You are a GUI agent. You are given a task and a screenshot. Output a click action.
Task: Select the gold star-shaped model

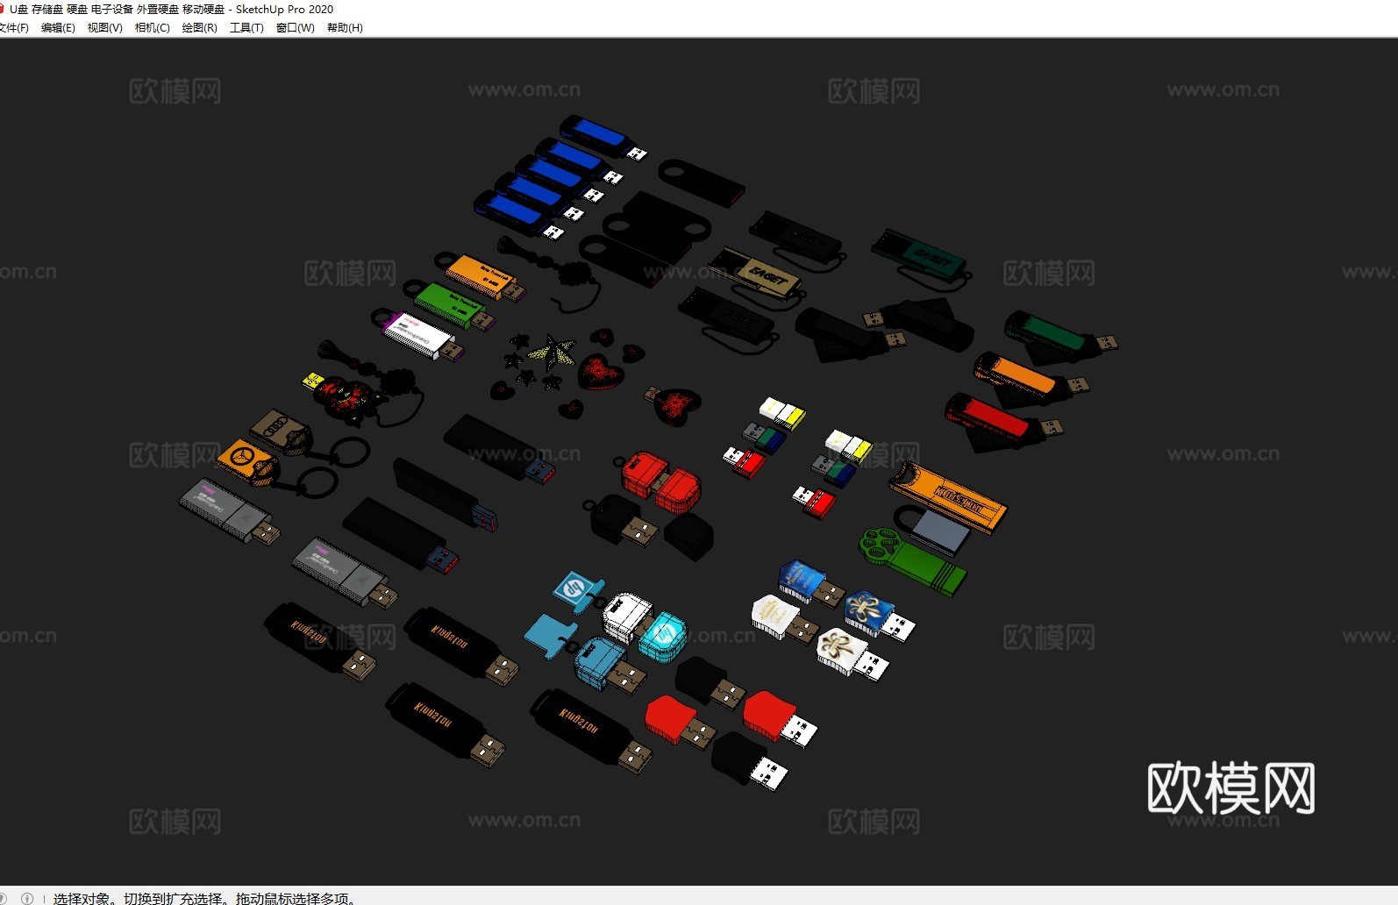click(x=553, y=351)
